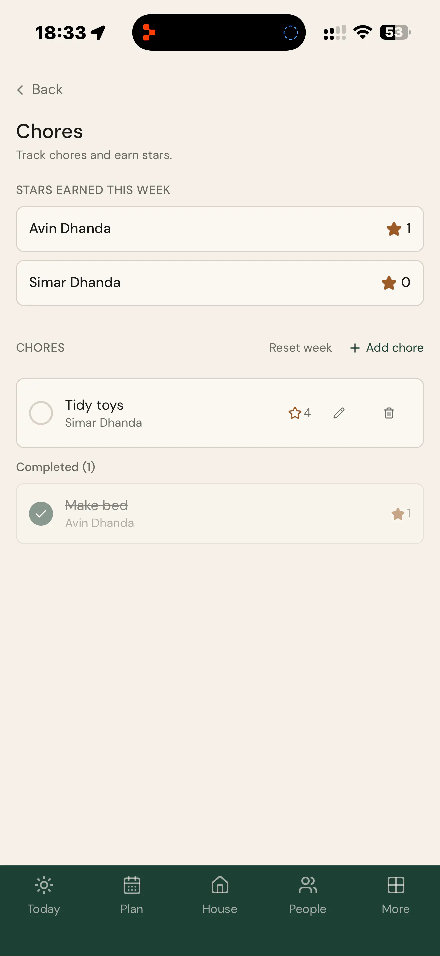Mark Tidy toys as complete
The width and height of the screenshot is (440, 956).
(x=41, y=413)
